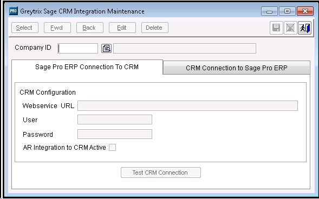
Task: Open the Company ID lookup icon
Action: [106, 48]
